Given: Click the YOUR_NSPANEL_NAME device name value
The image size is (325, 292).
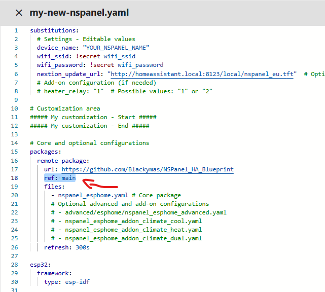Looking at the screenshot, I should [x=116, y=48].
